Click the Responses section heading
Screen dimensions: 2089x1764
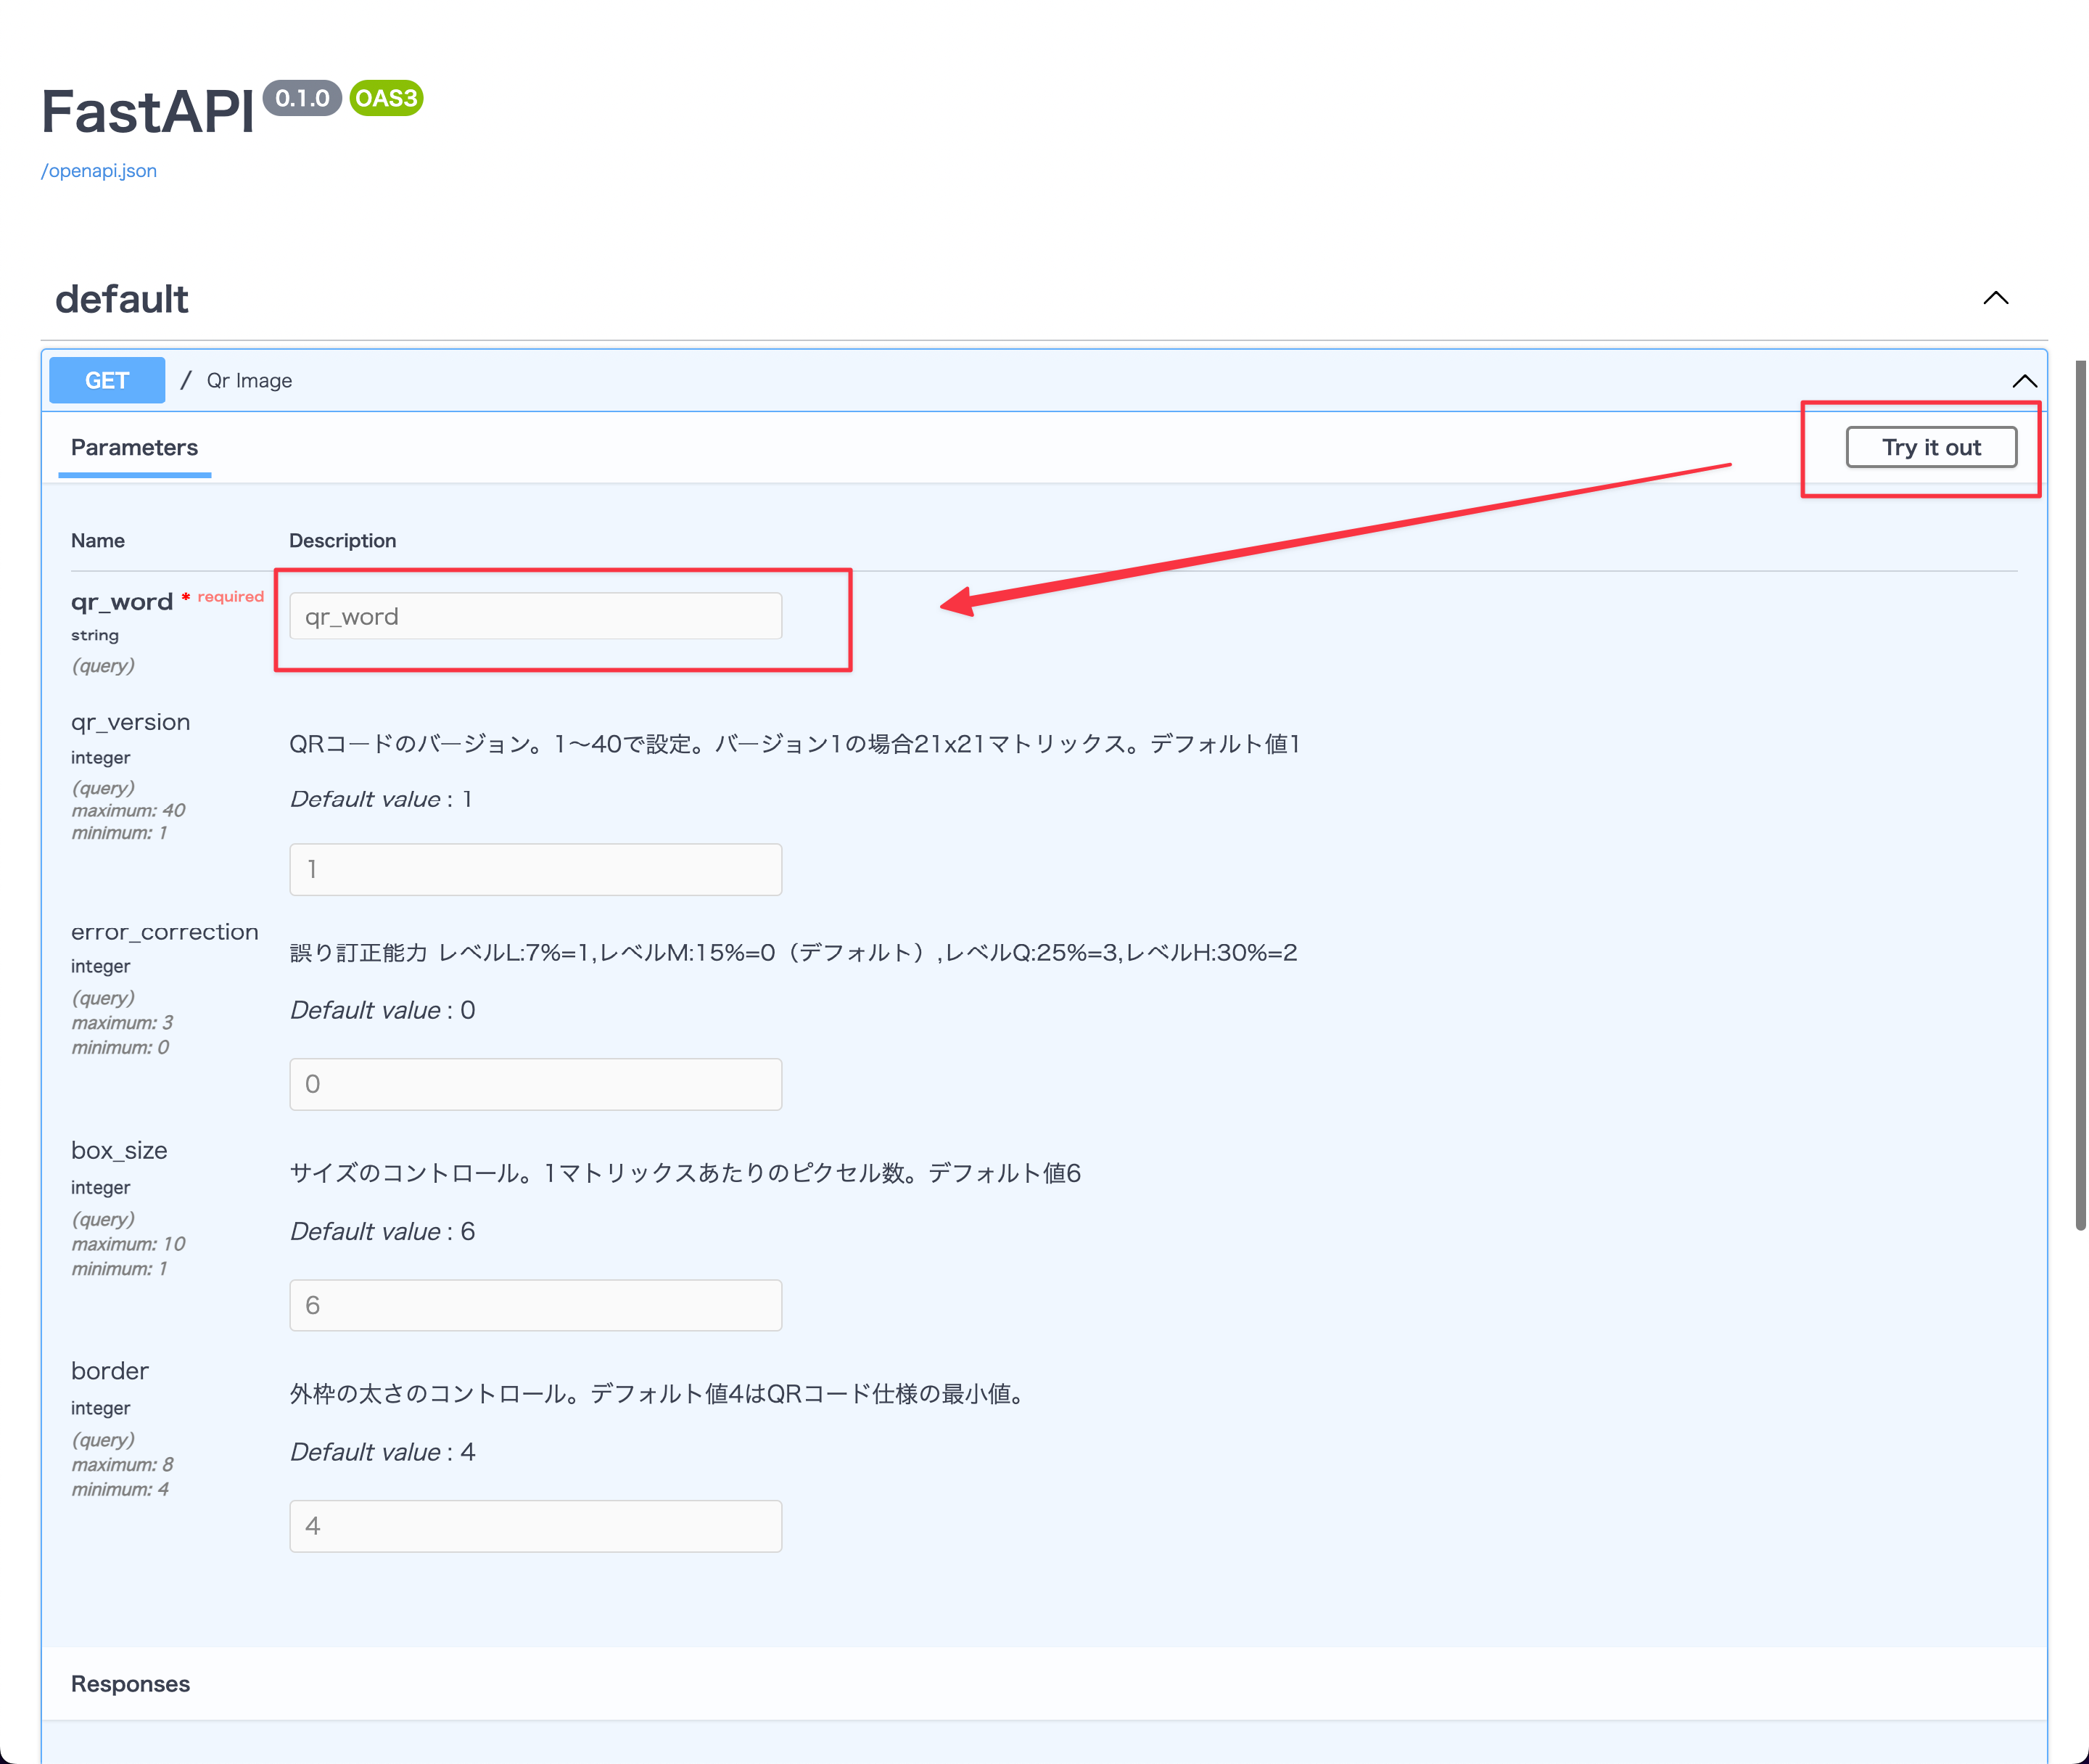131,1685
